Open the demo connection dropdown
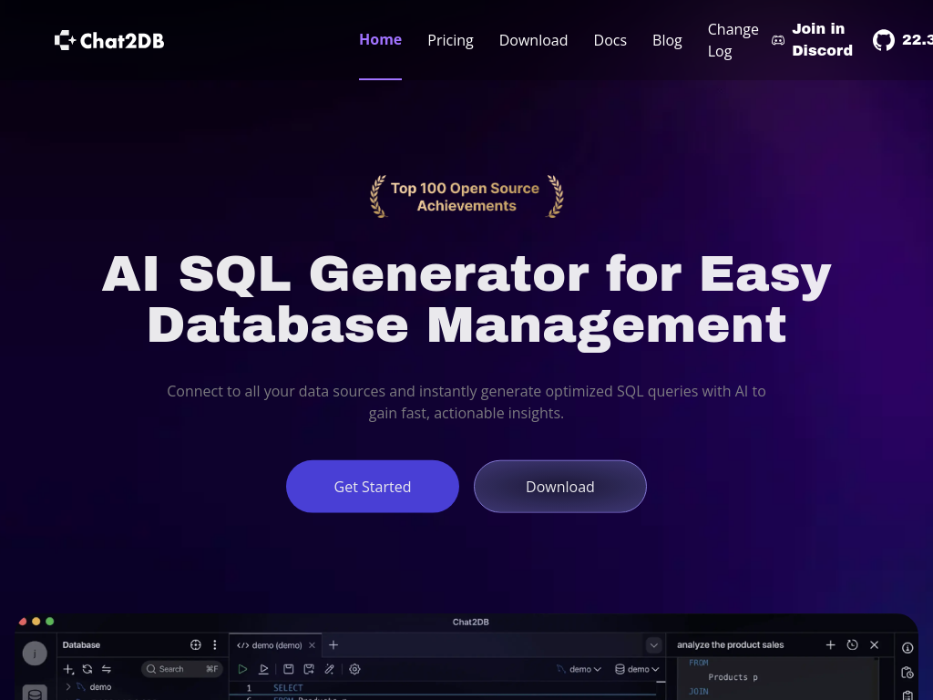This screenshot has width=933, height=700. (579, 669)
